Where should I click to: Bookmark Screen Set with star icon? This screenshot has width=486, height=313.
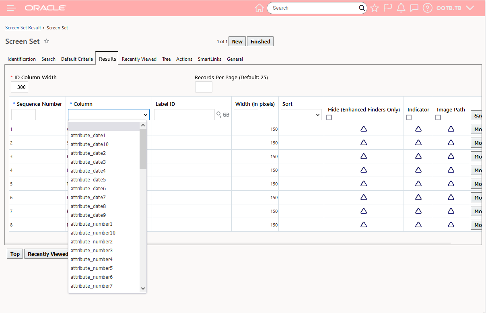click(47, 41)
